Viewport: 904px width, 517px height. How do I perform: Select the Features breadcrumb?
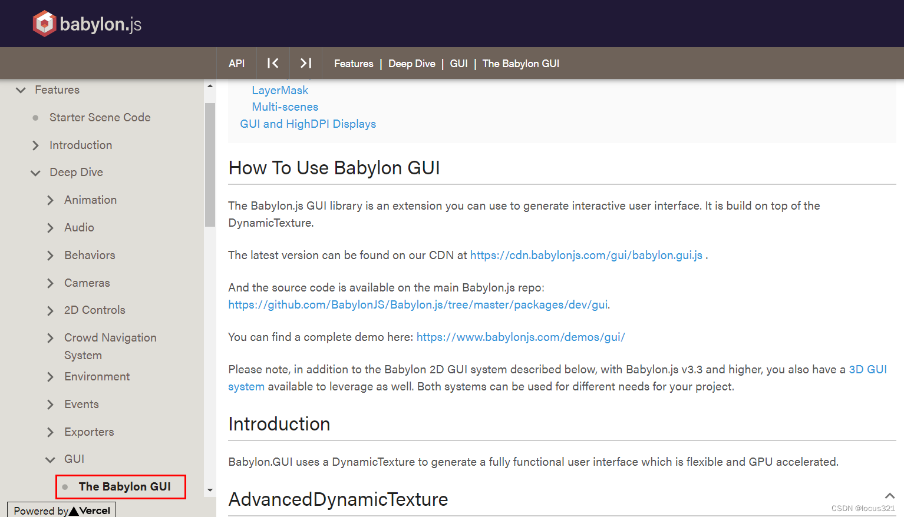pos(354,64)
